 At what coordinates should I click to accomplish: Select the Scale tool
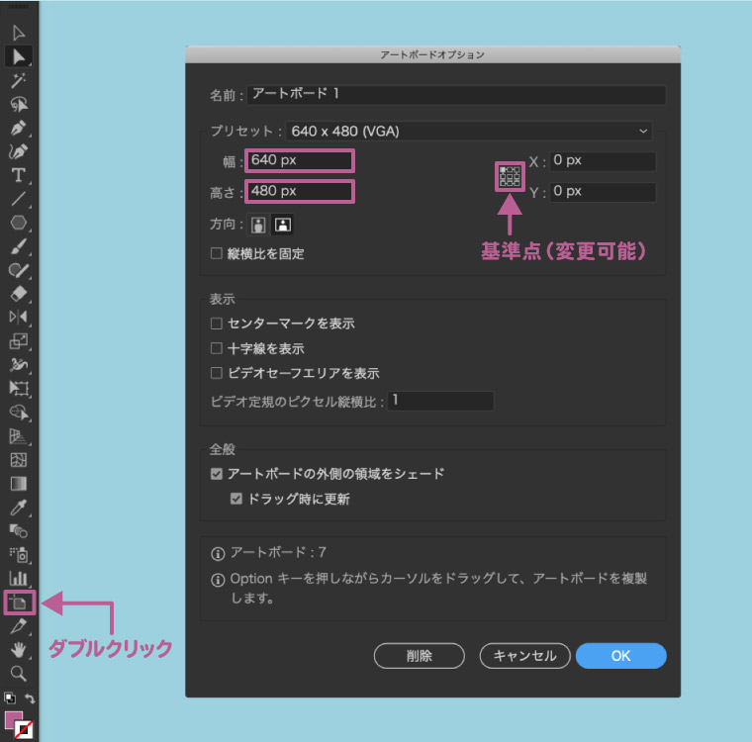click(18, 341)
